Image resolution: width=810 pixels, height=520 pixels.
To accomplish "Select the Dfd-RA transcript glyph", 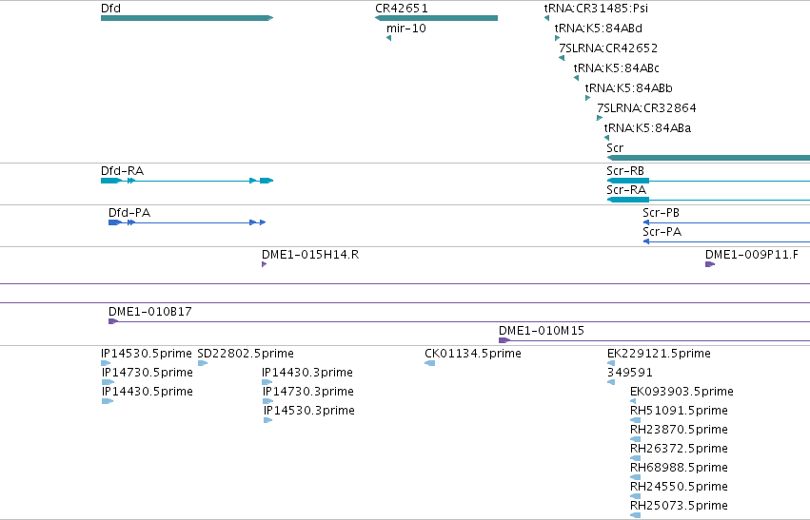I will pyautogui.click(x=187, y=181).
